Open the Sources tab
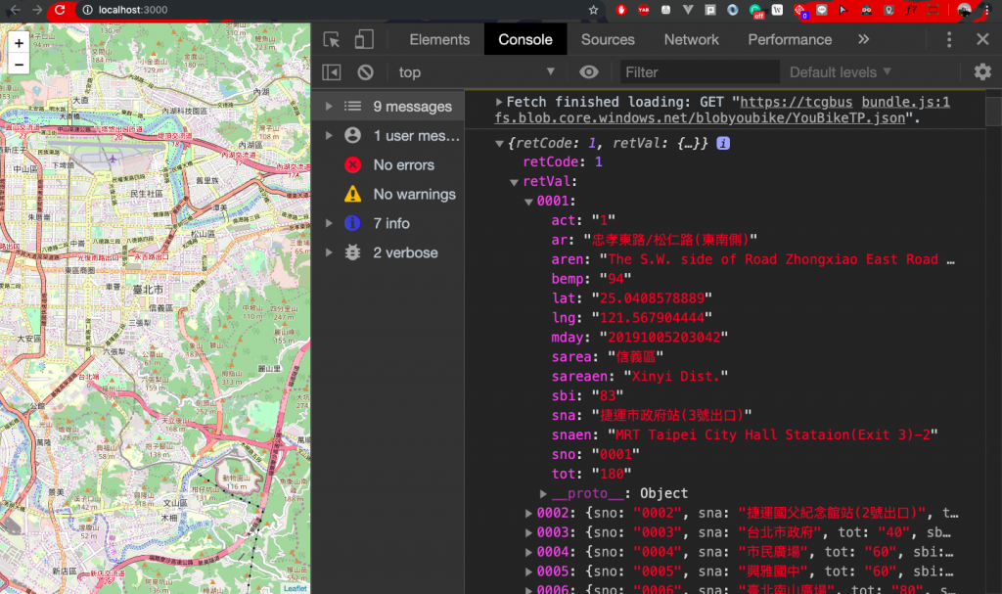Image resolution: width=1002 pixels, height=594 pixels. click(x=608, y=40)
